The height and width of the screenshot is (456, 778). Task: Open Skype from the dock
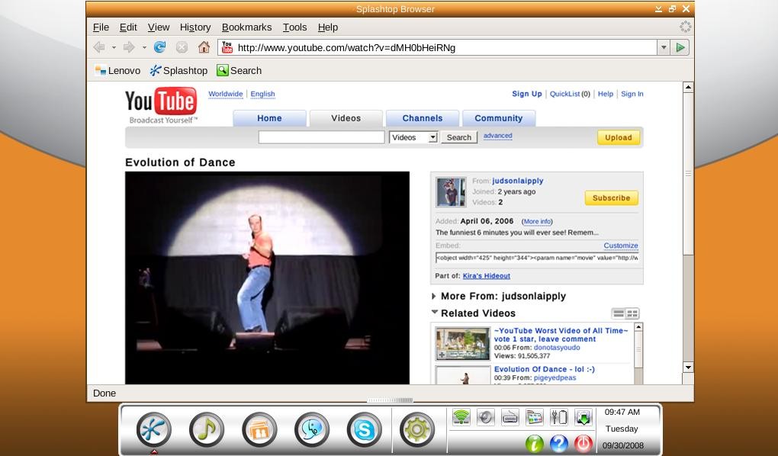pyautogui.click(x=364, y=430)
